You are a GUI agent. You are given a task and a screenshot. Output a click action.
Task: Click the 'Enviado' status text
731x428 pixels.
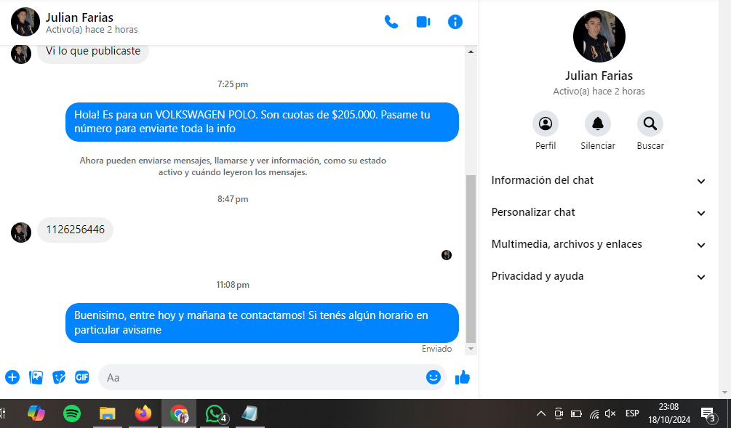click(x=436, y=349)
